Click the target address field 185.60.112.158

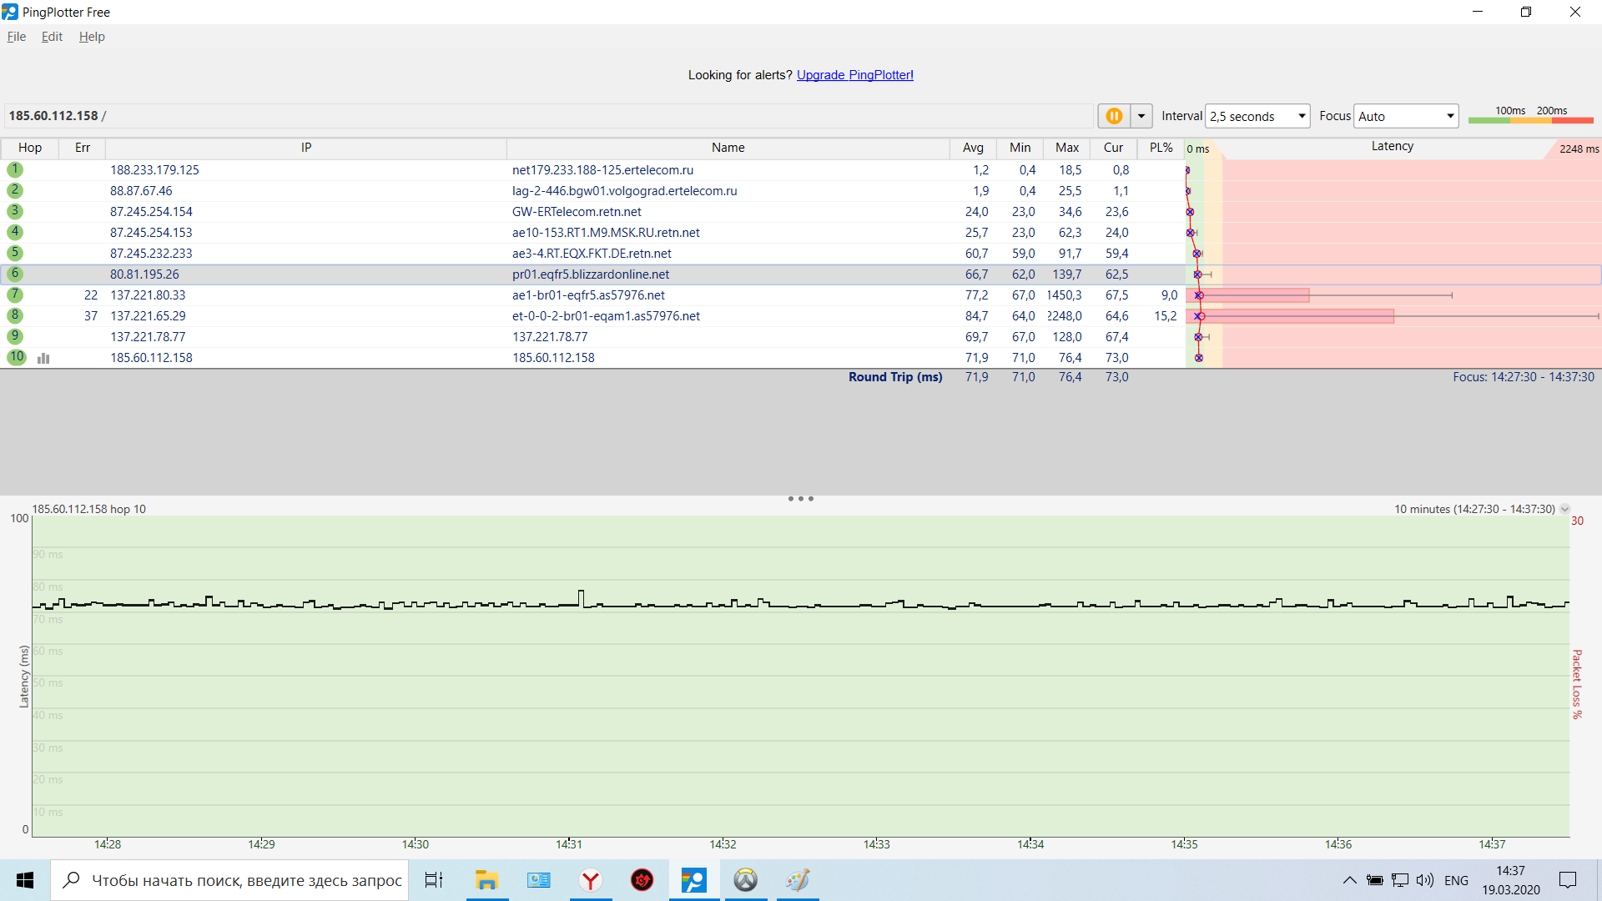coord(548,116)
